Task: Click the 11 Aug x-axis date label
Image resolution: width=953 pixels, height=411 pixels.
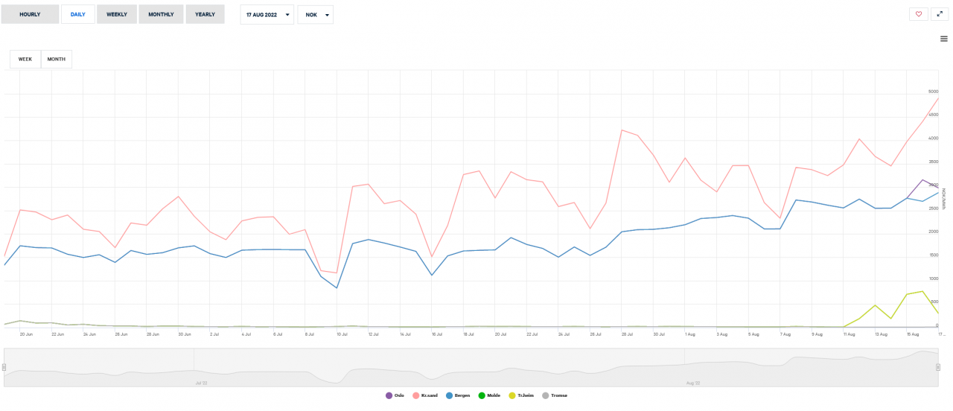Action: 849,334
